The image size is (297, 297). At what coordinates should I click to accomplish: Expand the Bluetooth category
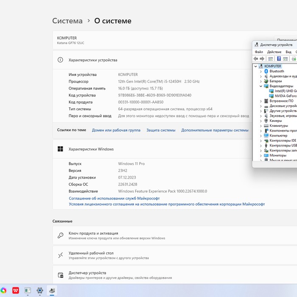pyautogui.click(x=261, y=71)
